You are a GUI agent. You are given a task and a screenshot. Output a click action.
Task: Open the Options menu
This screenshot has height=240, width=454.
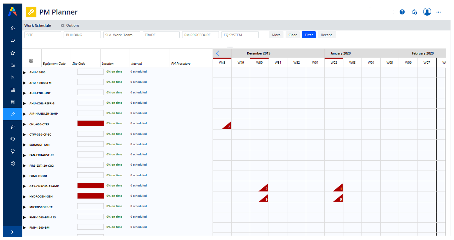tap(70, 26)
